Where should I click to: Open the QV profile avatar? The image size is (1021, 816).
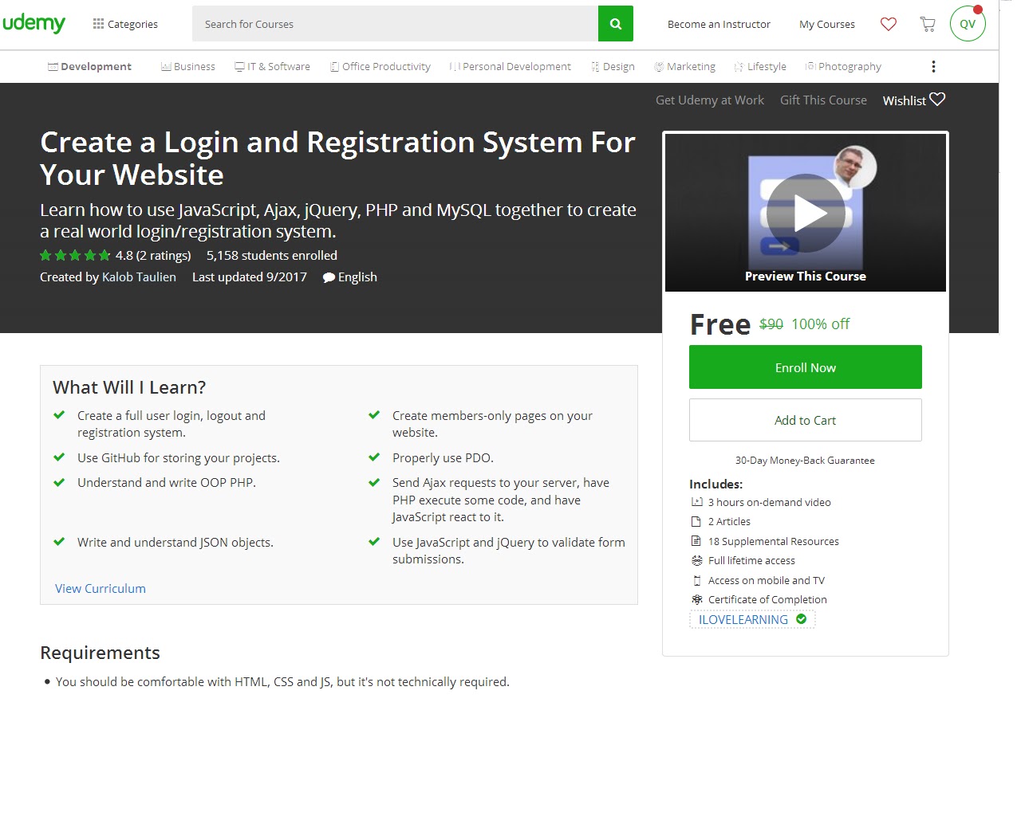[968, 24]
